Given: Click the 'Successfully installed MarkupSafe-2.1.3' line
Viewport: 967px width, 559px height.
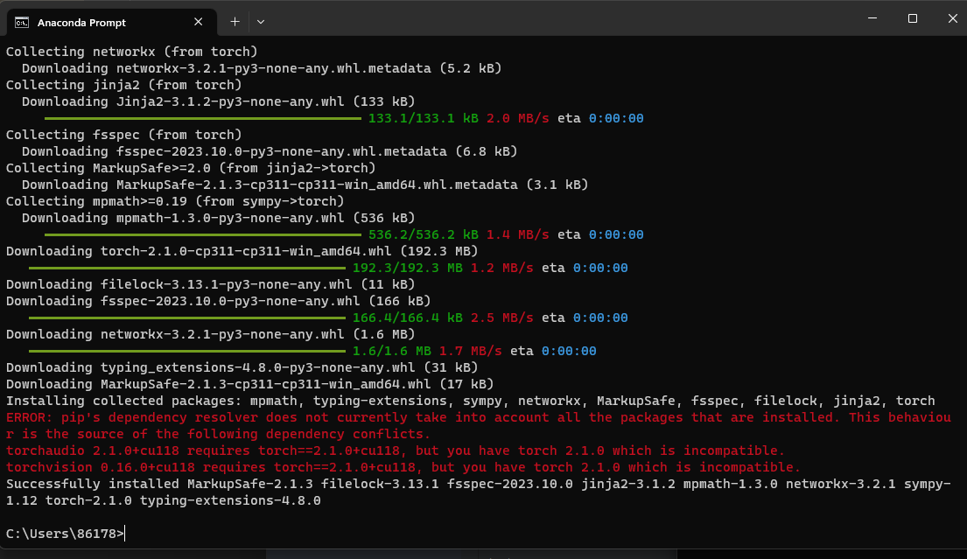Looking at the screenshot, I should coord(479,485).
